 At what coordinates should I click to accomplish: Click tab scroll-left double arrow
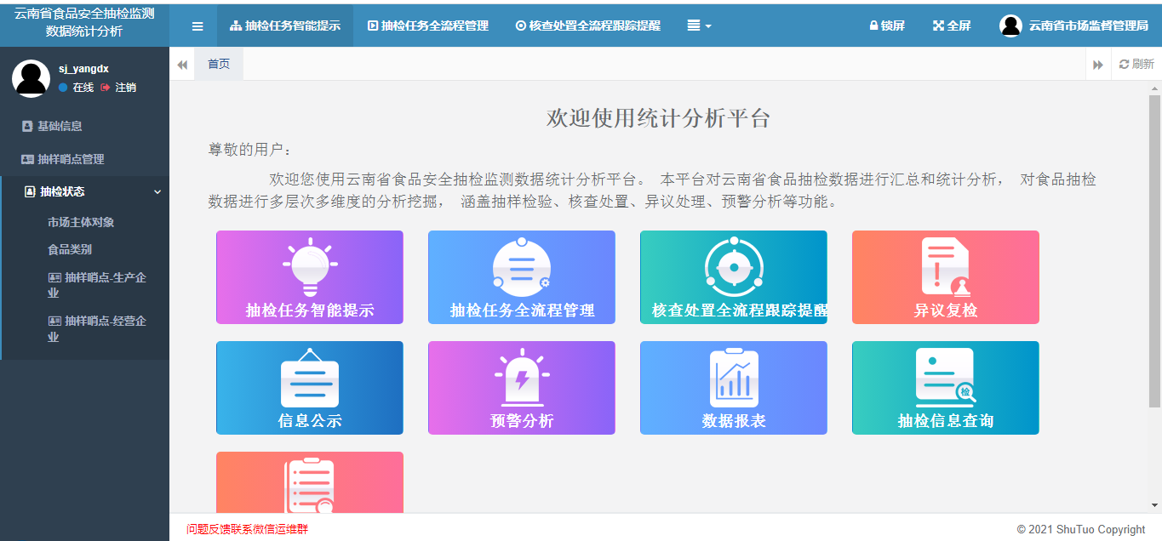tap(182, 65)
